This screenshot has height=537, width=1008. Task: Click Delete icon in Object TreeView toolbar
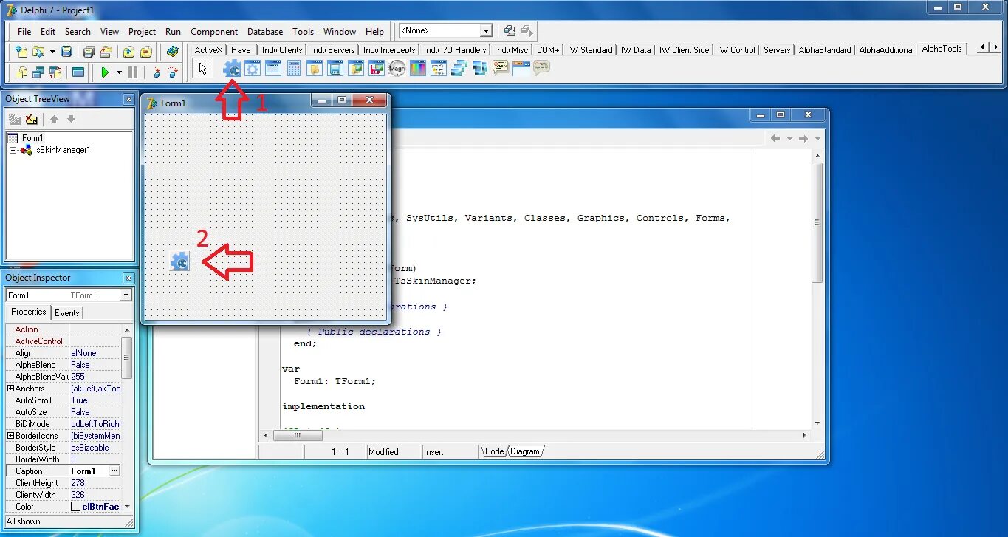coord(32,120)
